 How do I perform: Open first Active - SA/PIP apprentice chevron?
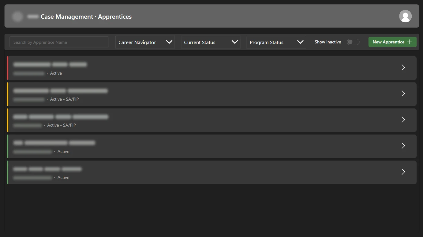[403, 94]
